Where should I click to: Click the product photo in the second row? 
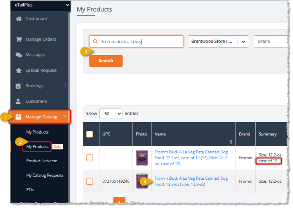142,181
